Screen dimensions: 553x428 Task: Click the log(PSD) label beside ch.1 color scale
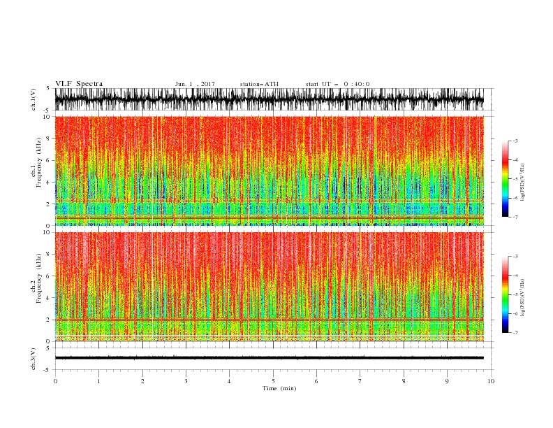pyautogui.click(x=522, y=183)
